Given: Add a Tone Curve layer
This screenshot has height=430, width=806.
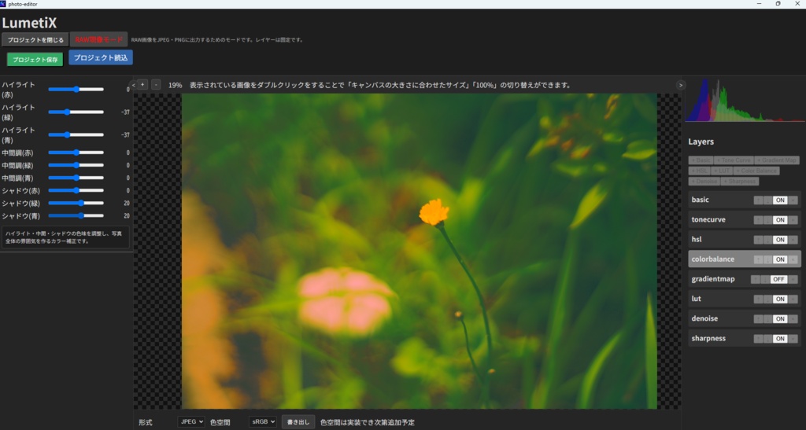Looking at the screenshot, I should pos(734,160).
